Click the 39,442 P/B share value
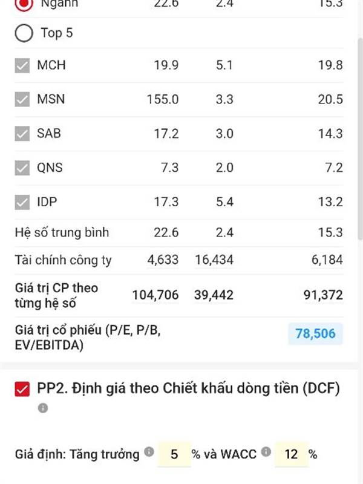Image resolution: width=363 pixels, height=484 pixels. click(214, 295)
